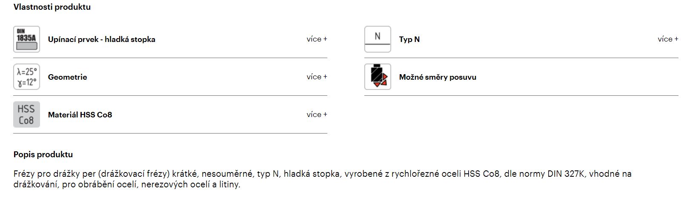Expand 'více +' for Upínací prvek - hladká stopka
This screenshot has height=206, width=681.
(317, 39)
